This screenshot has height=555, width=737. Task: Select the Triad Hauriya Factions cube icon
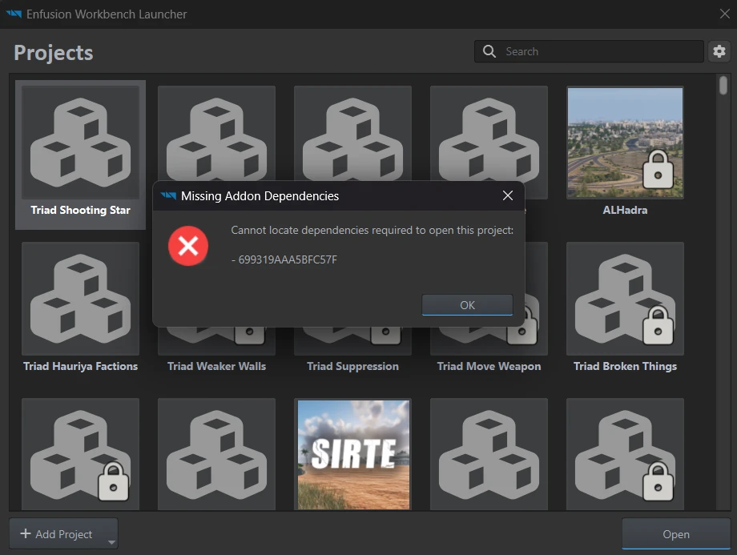click(80, 299)
